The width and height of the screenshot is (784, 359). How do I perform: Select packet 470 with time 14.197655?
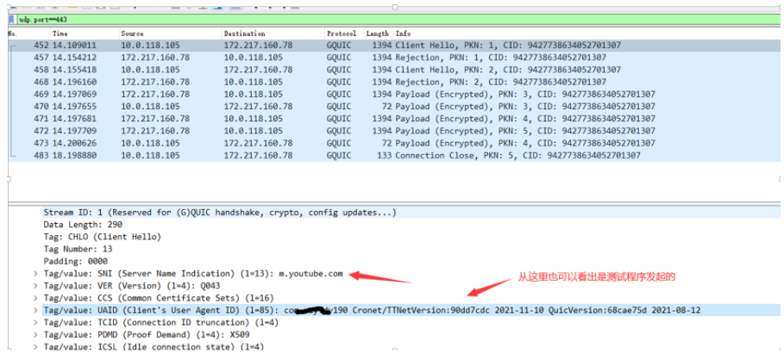[x=394, y=107]
